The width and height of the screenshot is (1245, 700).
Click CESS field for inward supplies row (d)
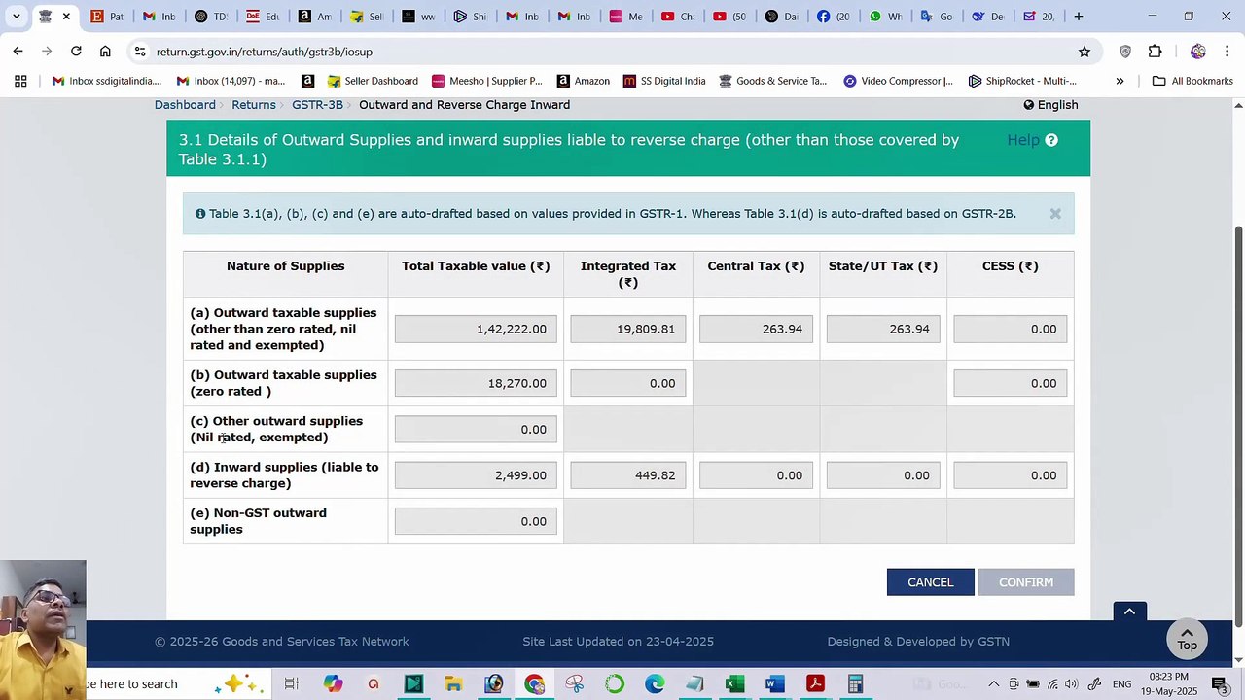click(x=1011, y=475)
